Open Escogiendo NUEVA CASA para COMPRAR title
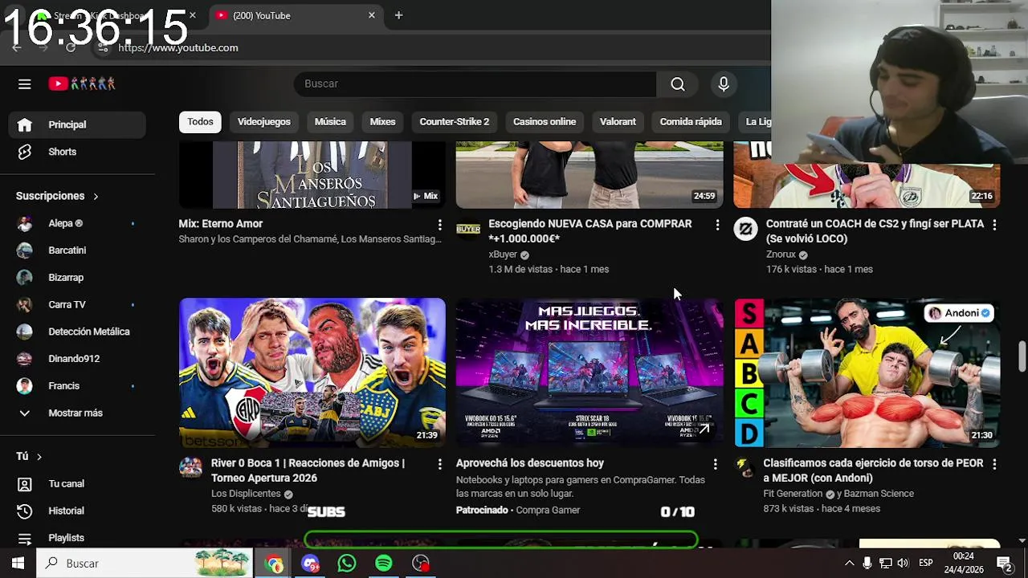Viewport: 1028px width, 578px height. [589, 231]
